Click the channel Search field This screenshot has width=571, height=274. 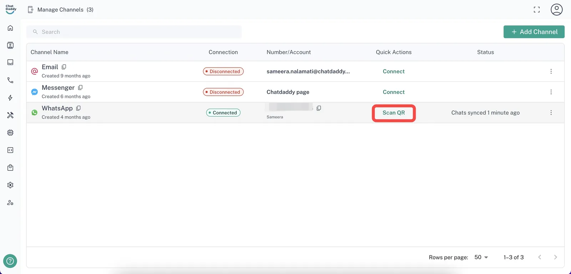click(x=134, y=32)
